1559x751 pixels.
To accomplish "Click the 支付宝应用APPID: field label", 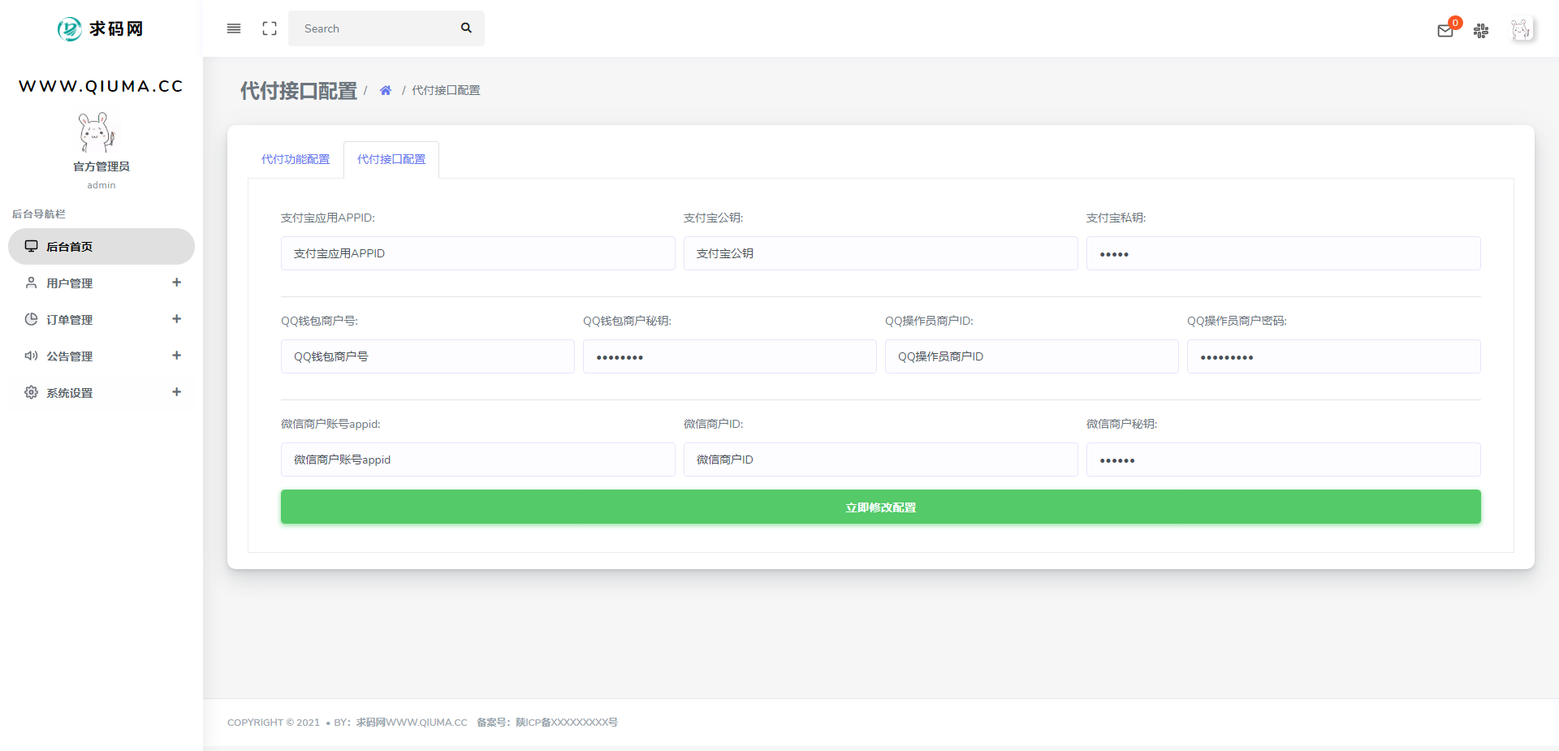I will click(328, 218).
